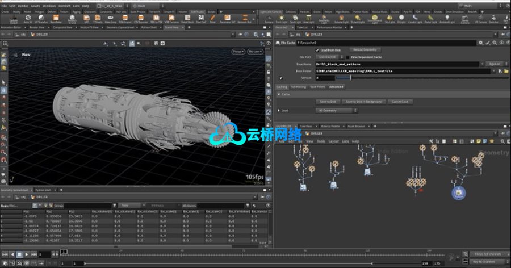
Task: Switch to the Save Filters tab
Action: click(x=317, y=87)
